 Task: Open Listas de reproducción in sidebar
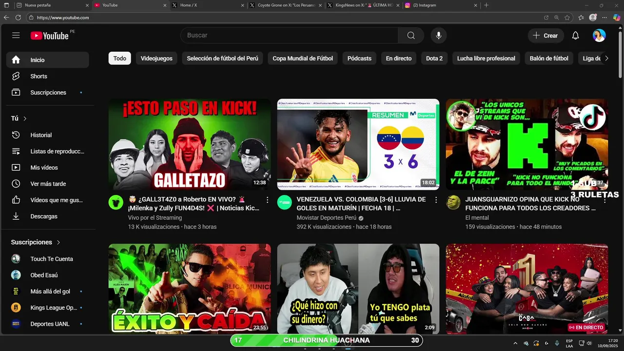[47, 151]
